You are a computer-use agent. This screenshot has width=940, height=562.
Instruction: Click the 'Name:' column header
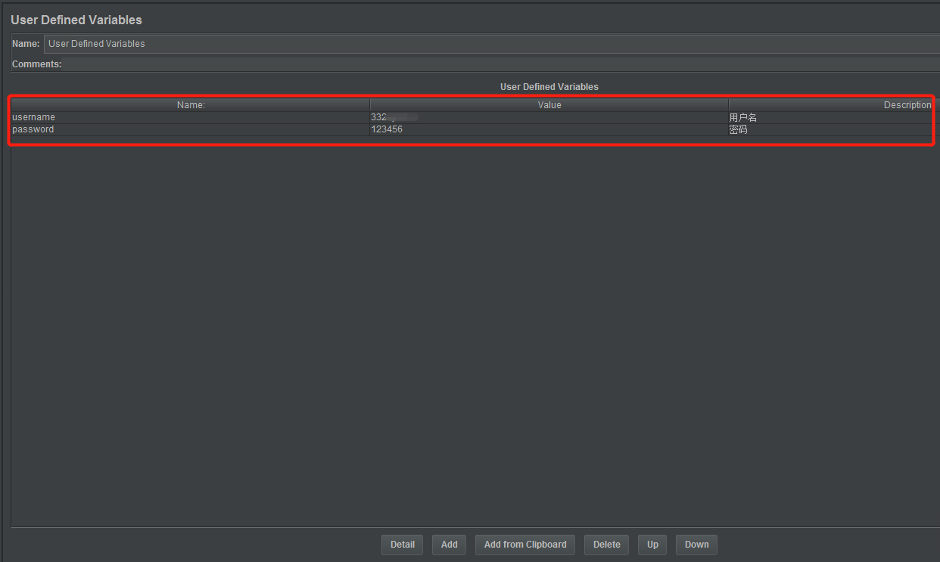pos(190,105)
